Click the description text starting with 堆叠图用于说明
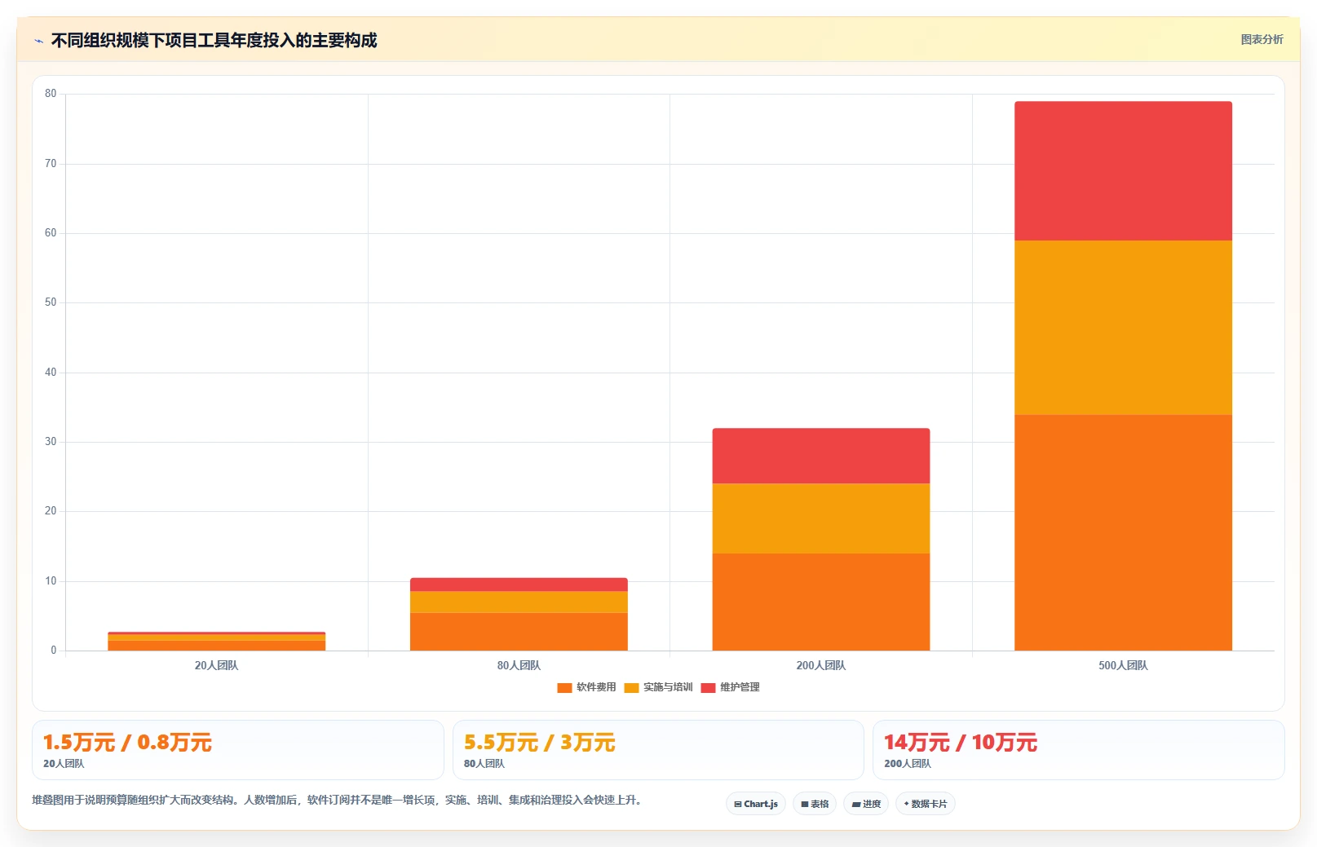 click(337, 800)
